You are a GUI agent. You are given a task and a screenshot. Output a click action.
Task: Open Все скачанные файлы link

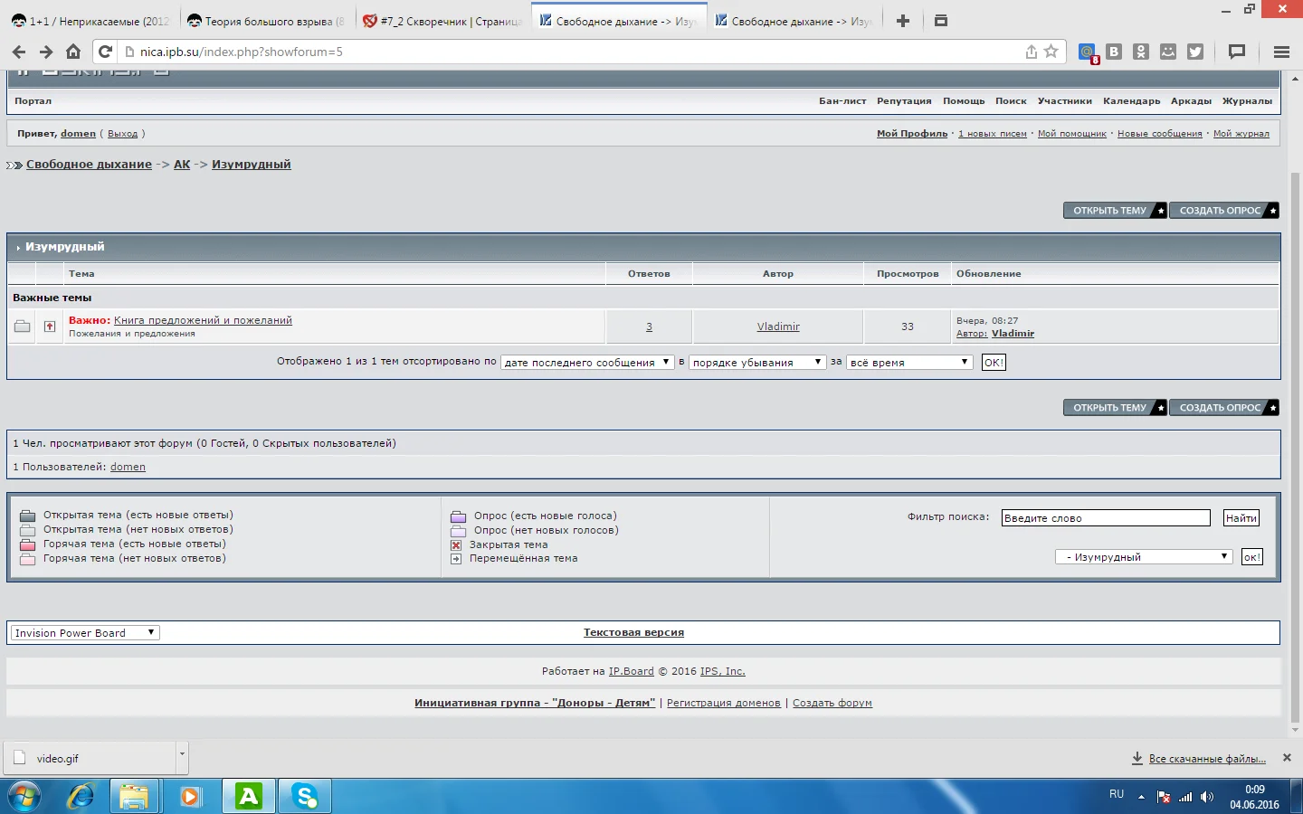click(x=1207, y=759)
